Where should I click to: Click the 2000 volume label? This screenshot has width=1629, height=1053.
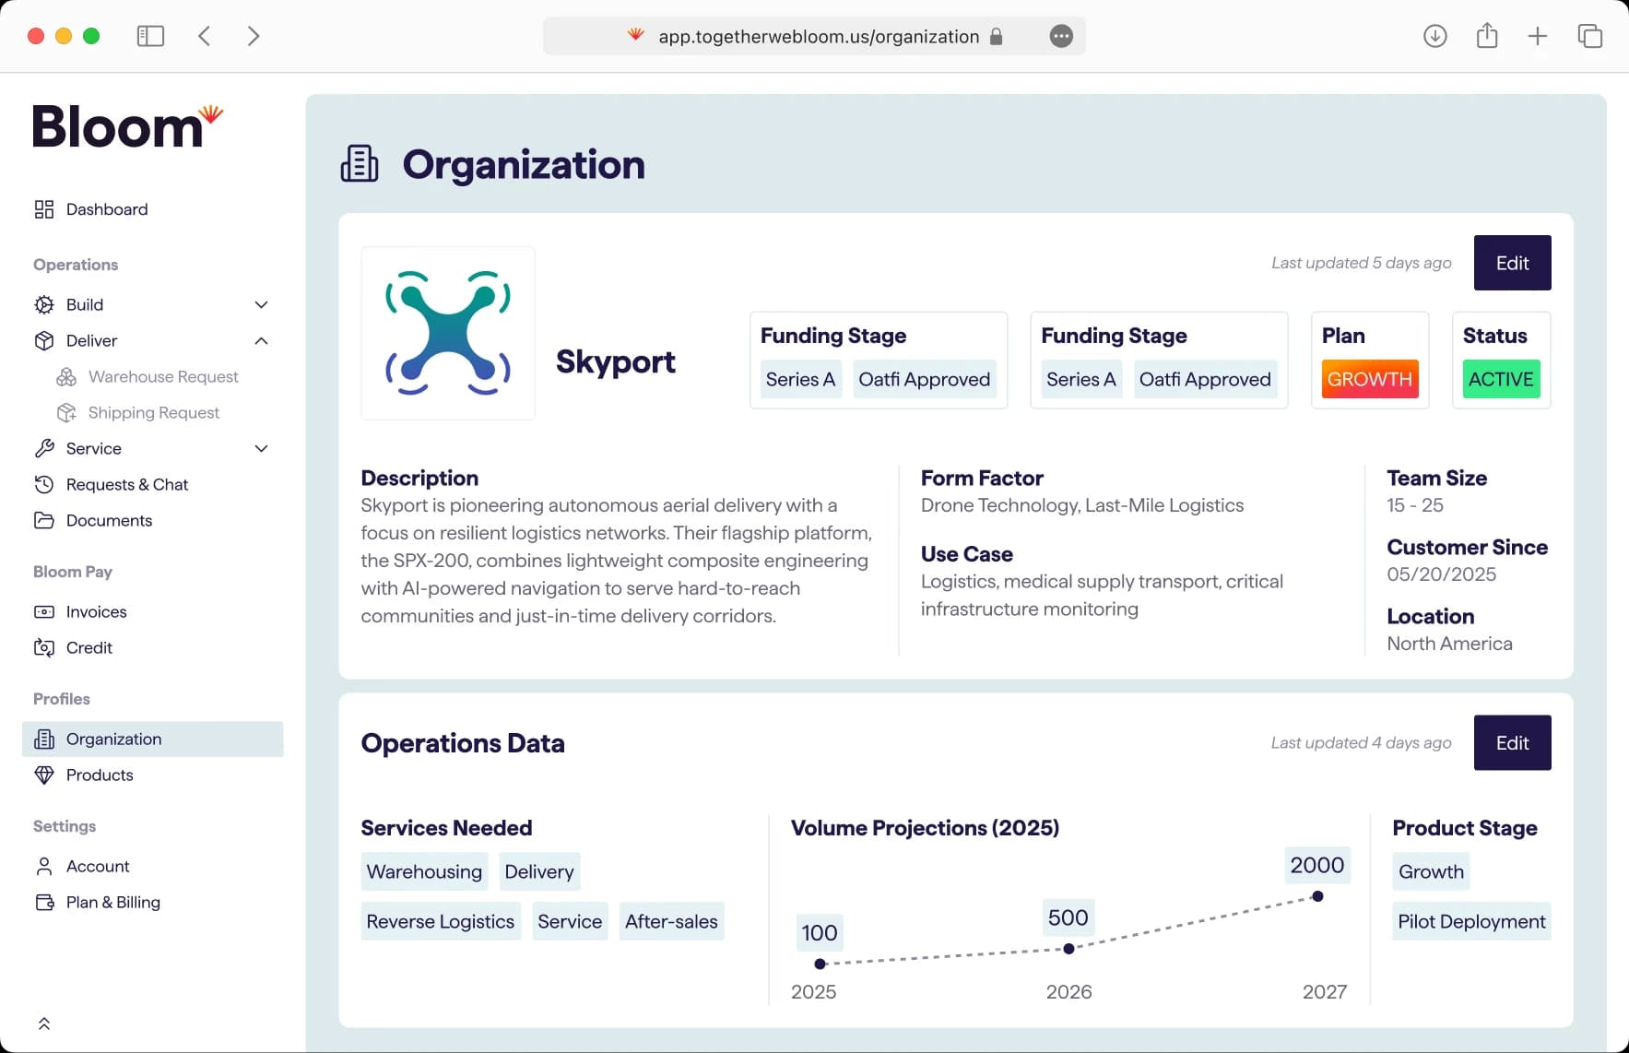coord(1317,865)
